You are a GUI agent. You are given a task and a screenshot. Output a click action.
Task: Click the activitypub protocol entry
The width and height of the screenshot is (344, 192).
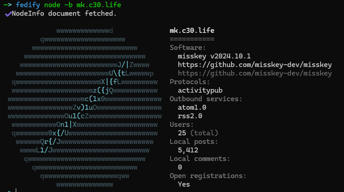tap(200, 90)
